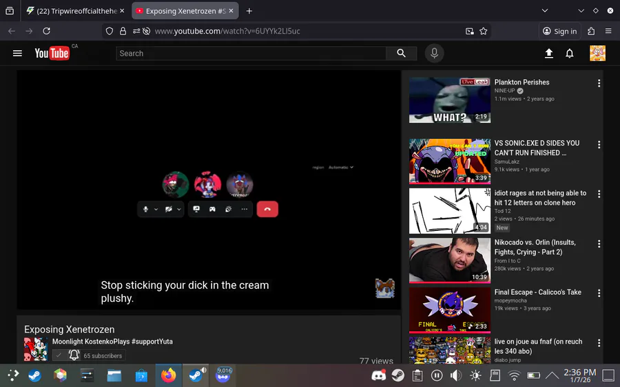The image size is (620, 387).
Task: Open the NINE-UP channel name
Action: [504, 91]
